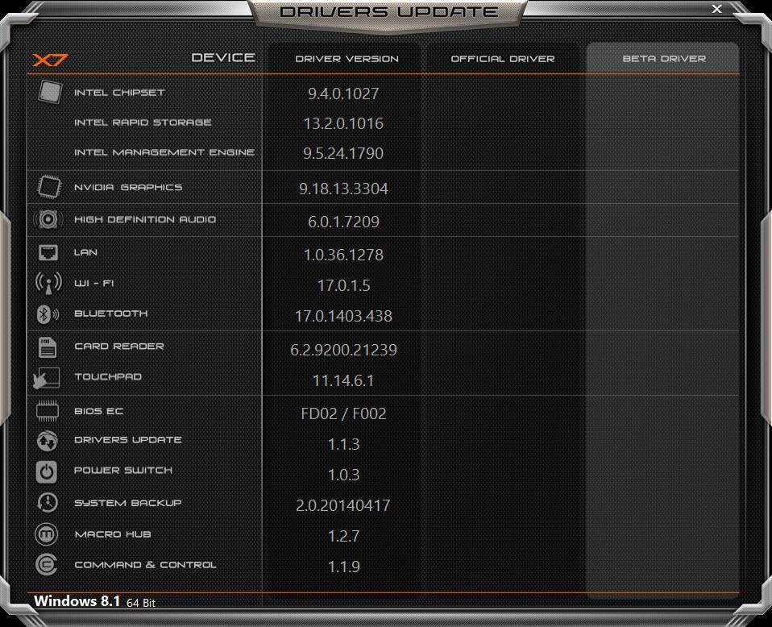Select the Command & Control label
Screen dimensions: 772x627
click(145, 565)
